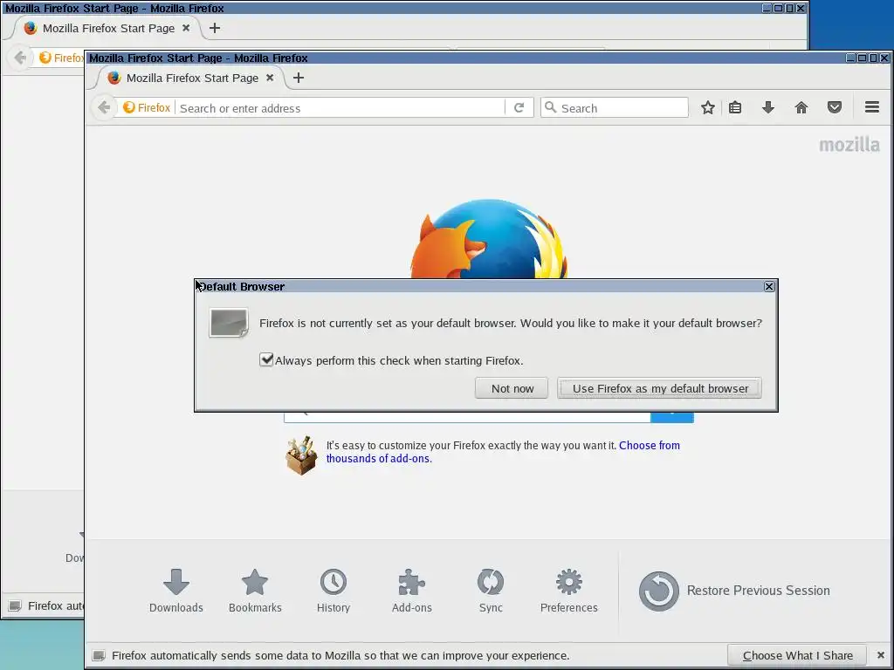Image resolution: width=894 pixels, height=670 pixels.
Task: Show bookmarks list icon in toolbar
Action: [x=735, y=107]
